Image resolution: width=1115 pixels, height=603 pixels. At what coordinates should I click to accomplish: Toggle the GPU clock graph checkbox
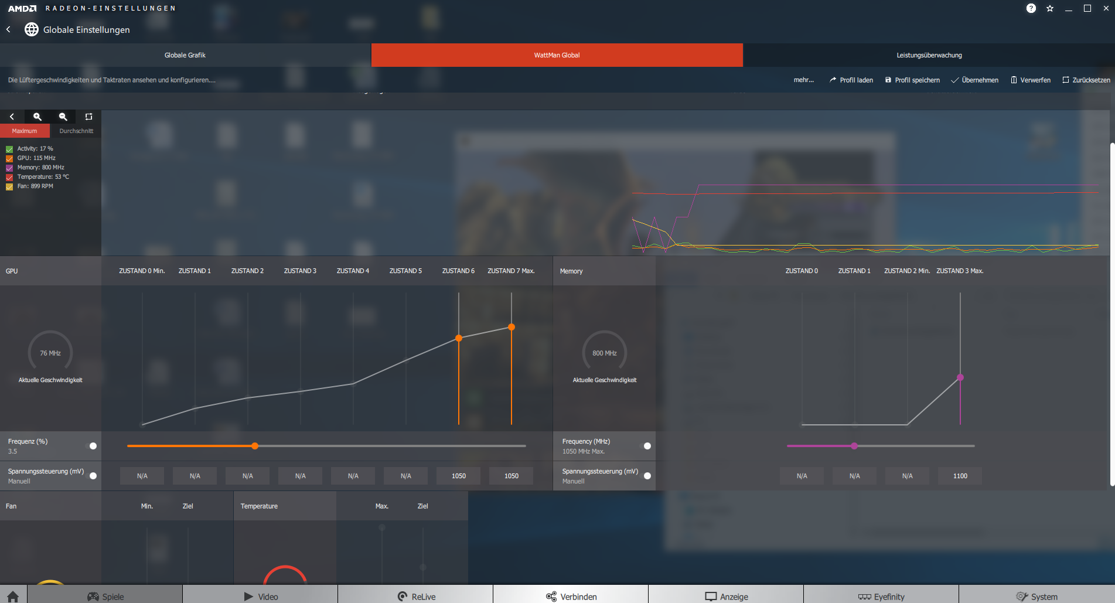pos(9,158)
